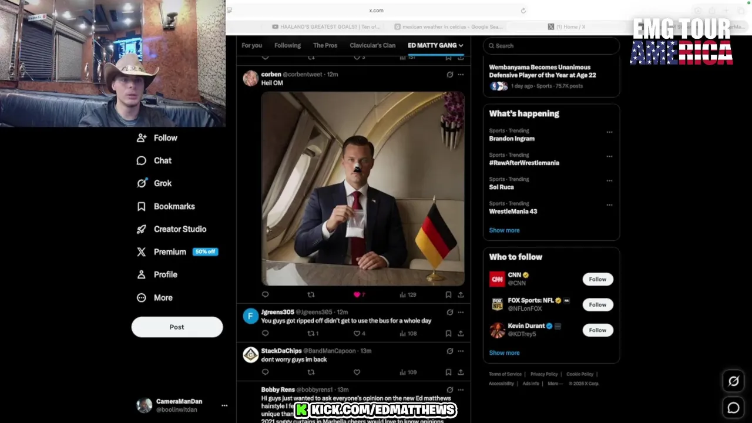Open more options for WrestleMania 43 trend
The height and width of the screenshot is (423, 752).
(x=609, y=204)
